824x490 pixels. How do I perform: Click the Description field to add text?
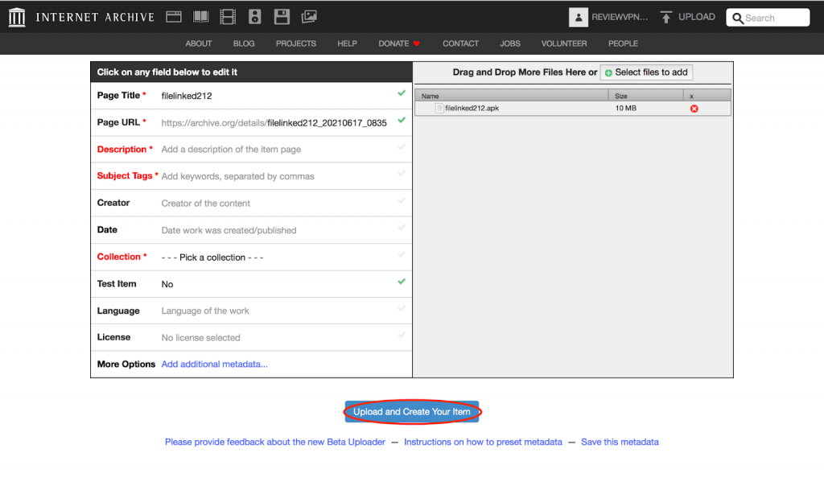[x=231, y=150]
